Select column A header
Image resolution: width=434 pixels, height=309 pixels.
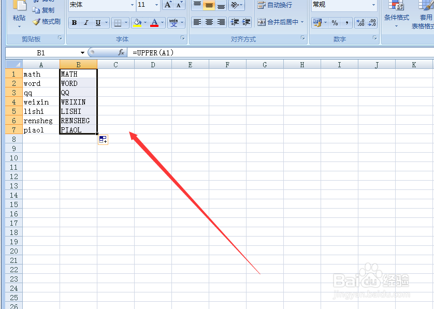click(x=41, y=65)
